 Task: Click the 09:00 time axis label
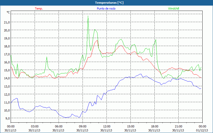(83, 127)
